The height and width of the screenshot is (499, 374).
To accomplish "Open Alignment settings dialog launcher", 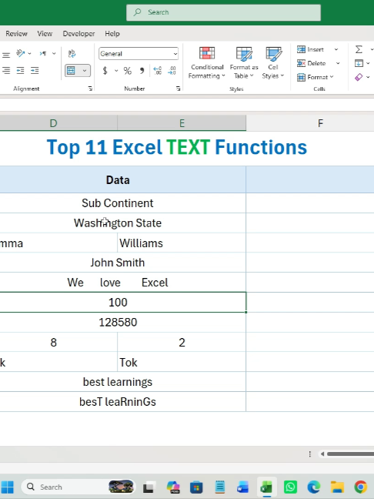I will click(x=90, y=89).
